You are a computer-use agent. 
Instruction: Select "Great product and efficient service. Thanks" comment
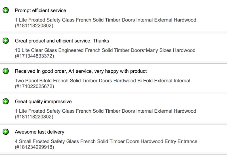coord(62,41)
